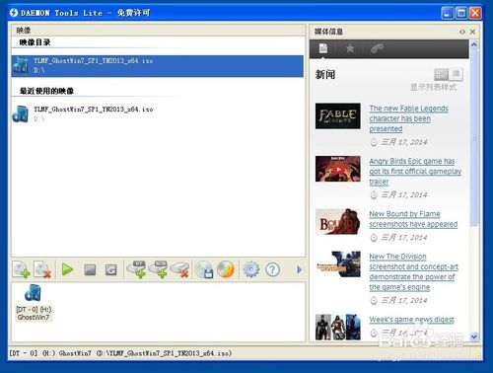Click the weekly digest characters thumbnail

338,327
